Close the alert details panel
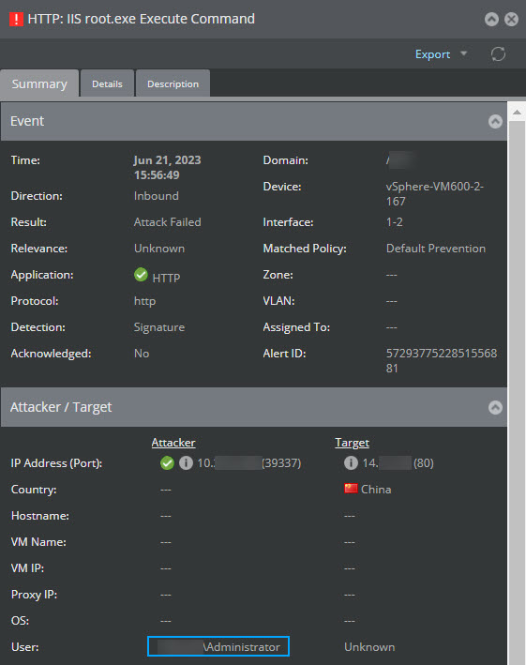Screen dimensions: 526x665 pos(512,19)
